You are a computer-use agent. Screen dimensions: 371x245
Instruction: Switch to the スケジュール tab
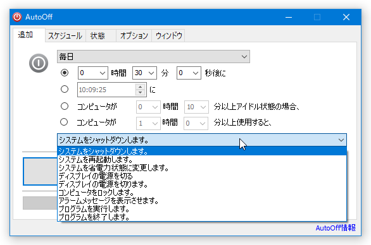pyautogui.click(x=65, y=35)
